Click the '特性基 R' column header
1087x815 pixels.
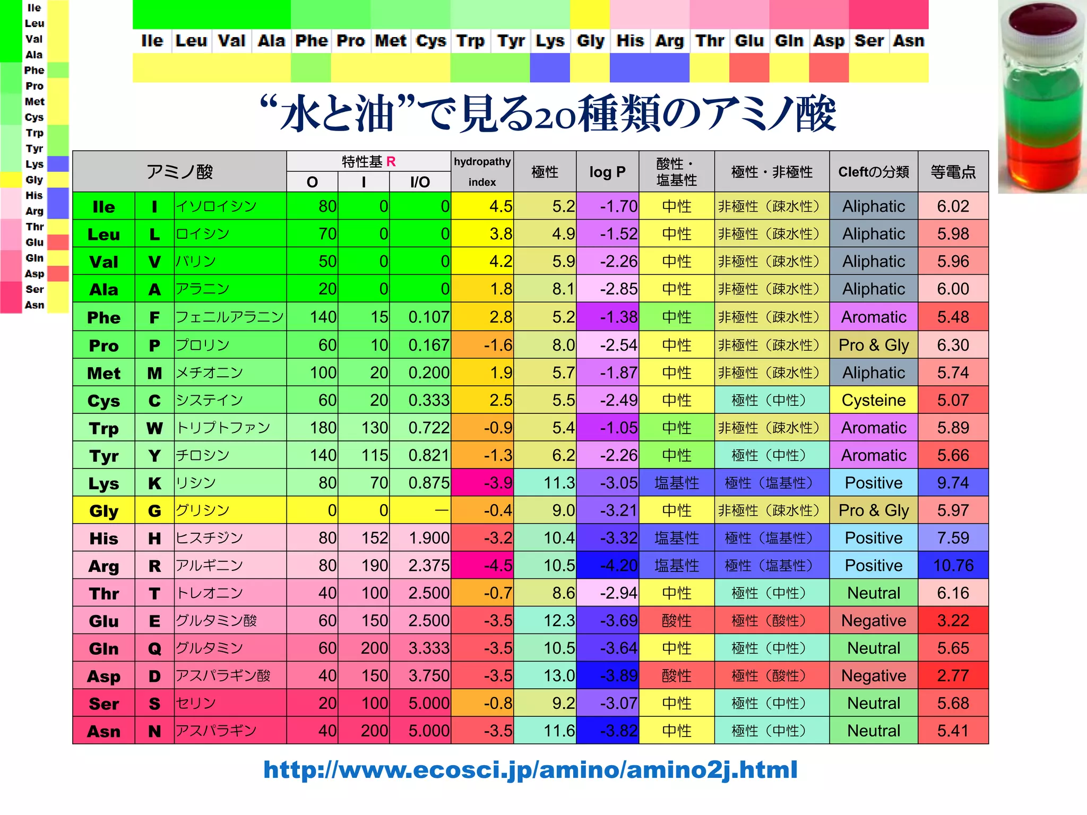pos(369,161)
